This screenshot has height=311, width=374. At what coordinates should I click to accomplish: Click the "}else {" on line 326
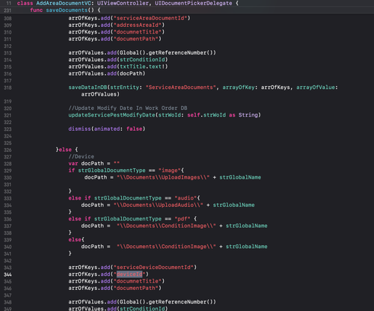[67, 150]
